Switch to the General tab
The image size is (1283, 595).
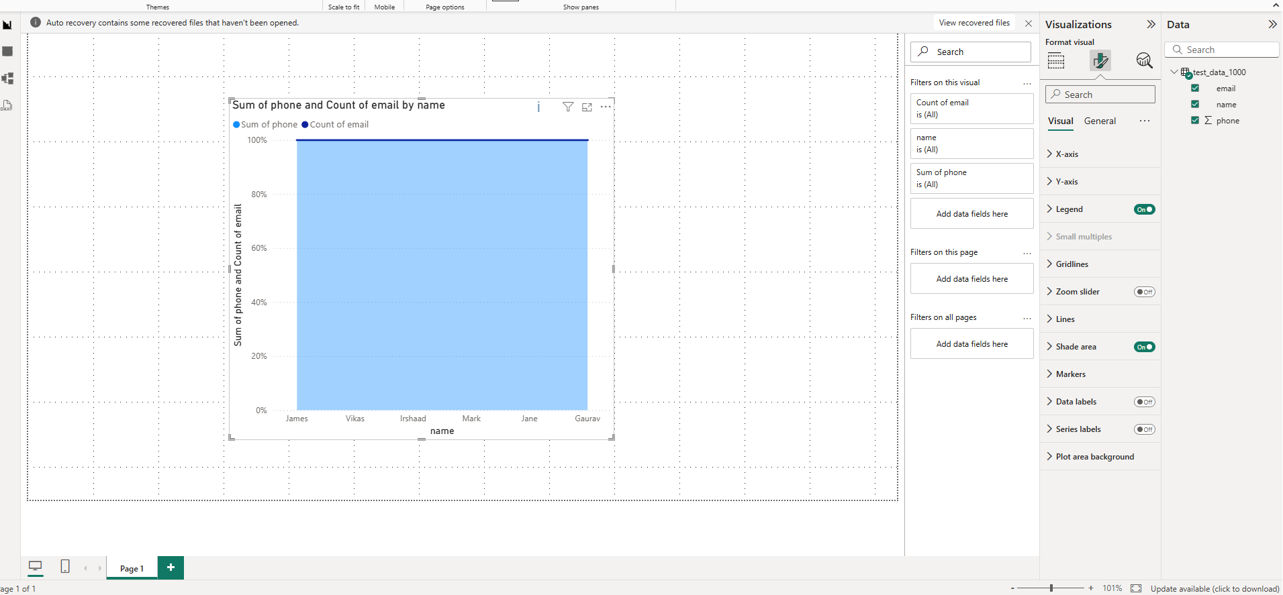pos(1100,121)
